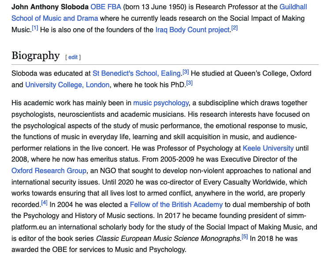331x255 pixels.
Task: Jump to citation reference 1
Action: pyautogui.click(x=35, y=28)
